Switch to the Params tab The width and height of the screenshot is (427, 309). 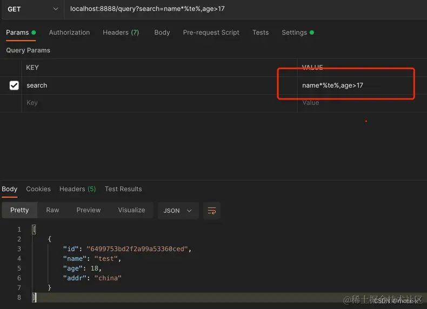coord(21,32)
